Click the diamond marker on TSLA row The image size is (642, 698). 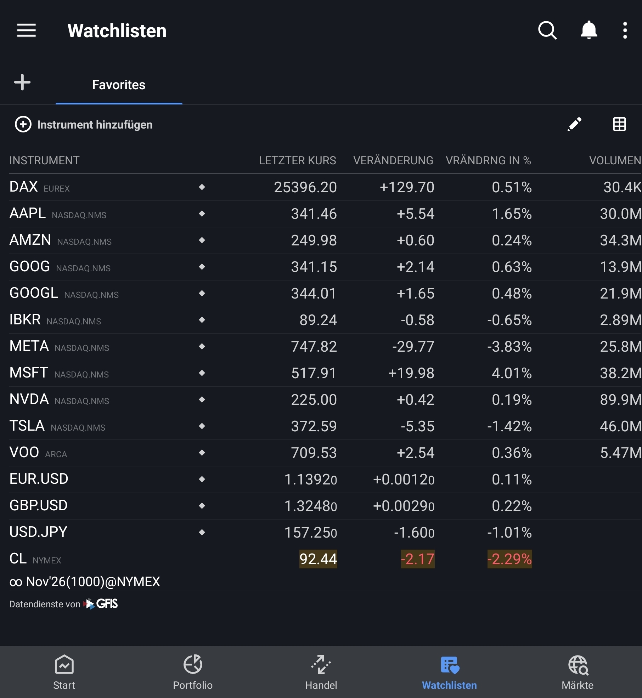202,426
